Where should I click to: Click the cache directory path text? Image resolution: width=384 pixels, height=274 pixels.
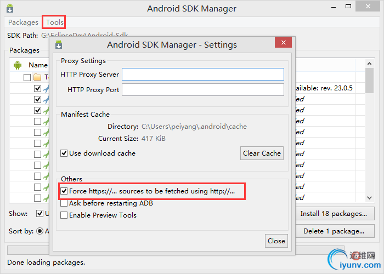coord(194,127)
